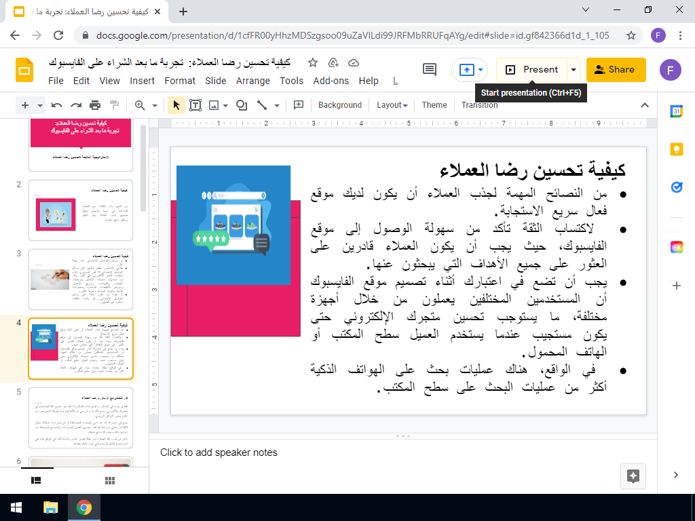Click the Undo arrow

pyautogui.click(x=57, y=105)
